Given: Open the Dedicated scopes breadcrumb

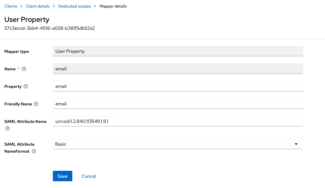Looking at the screenshot, I should pyautogui.click(x=74, y=6).
